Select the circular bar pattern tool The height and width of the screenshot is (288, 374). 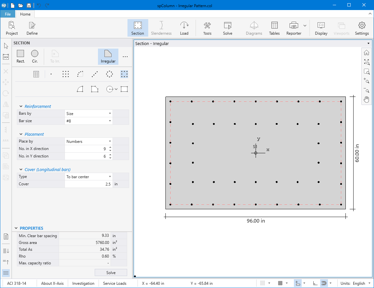(110, 74)
